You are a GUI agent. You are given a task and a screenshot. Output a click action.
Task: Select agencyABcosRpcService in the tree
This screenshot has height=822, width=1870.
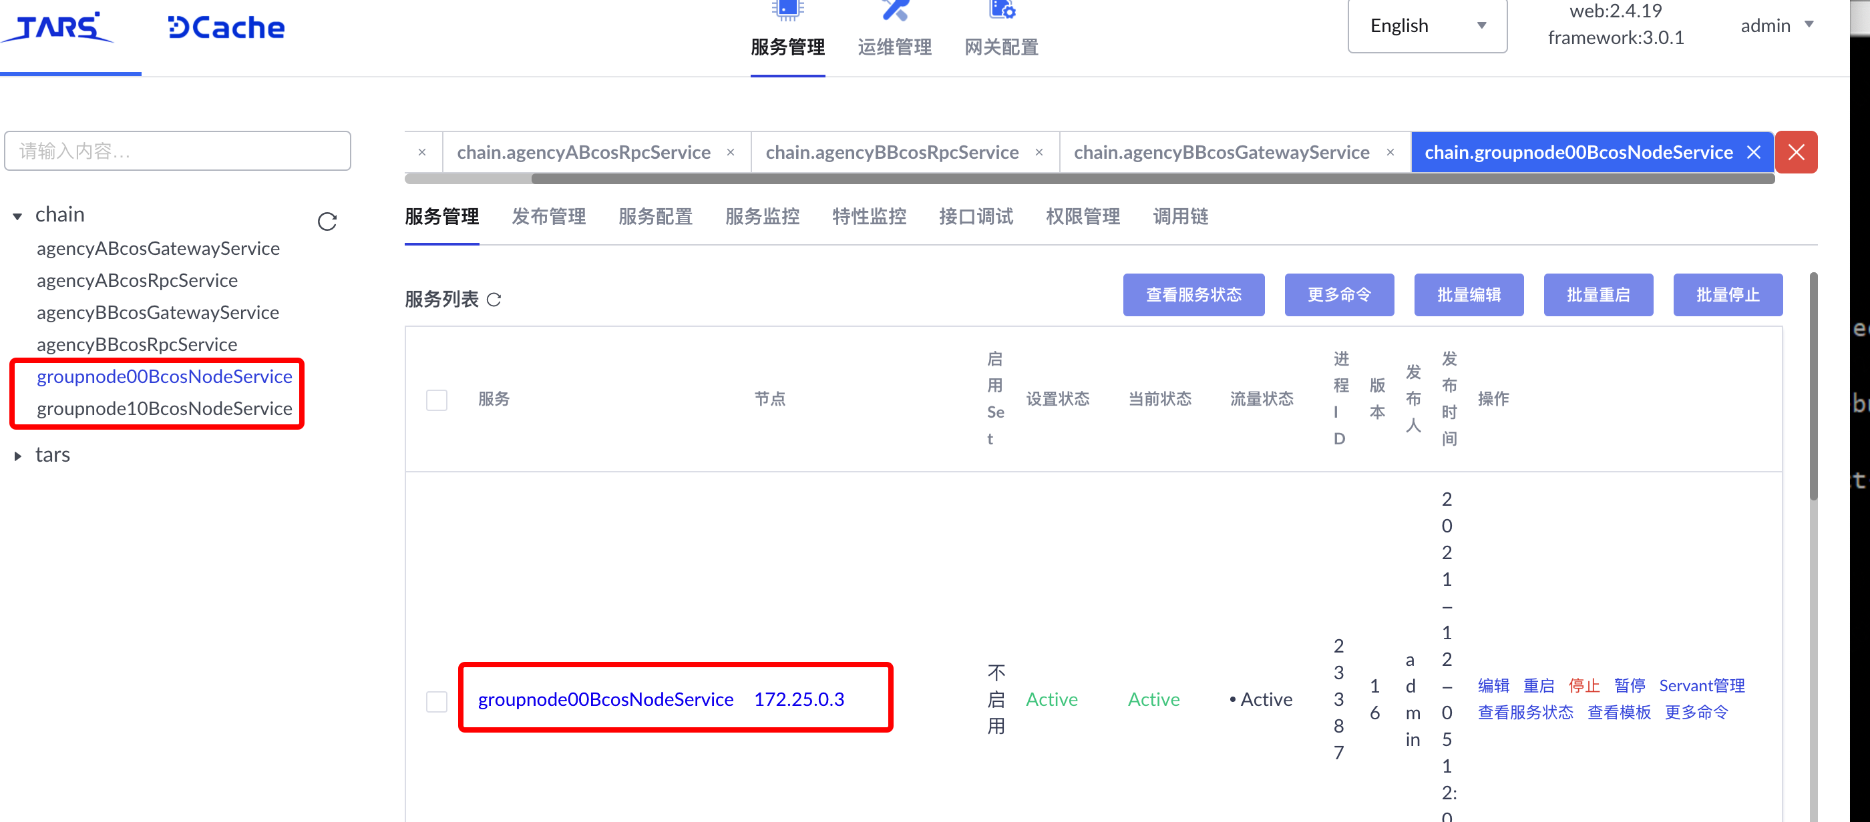[137, 280]
